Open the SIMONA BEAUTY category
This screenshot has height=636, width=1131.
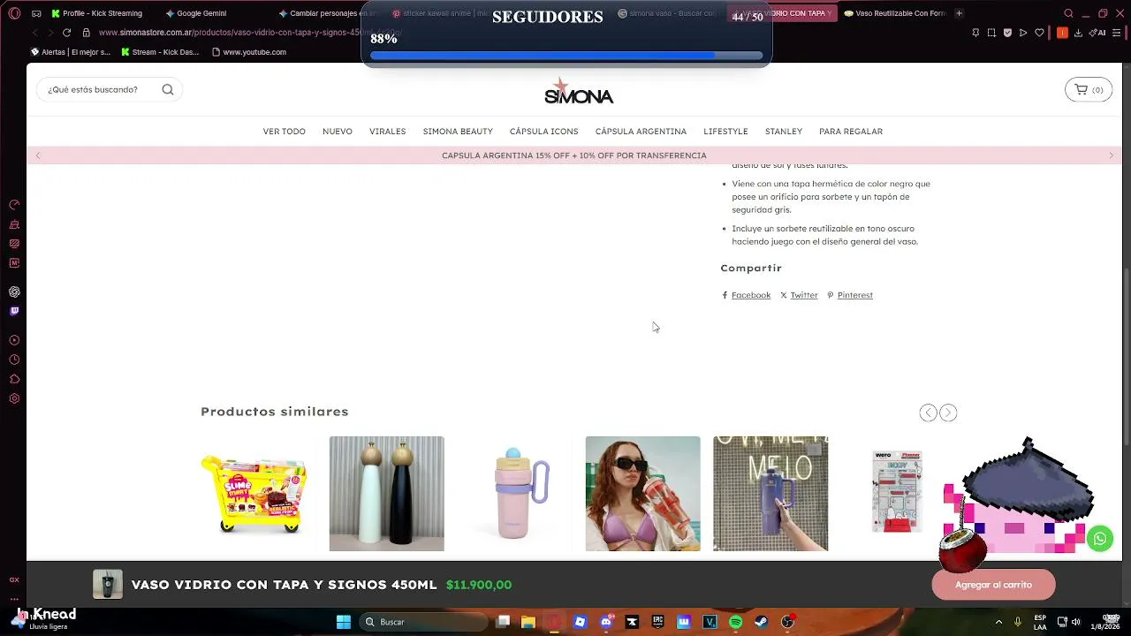[x=458, y=132]
